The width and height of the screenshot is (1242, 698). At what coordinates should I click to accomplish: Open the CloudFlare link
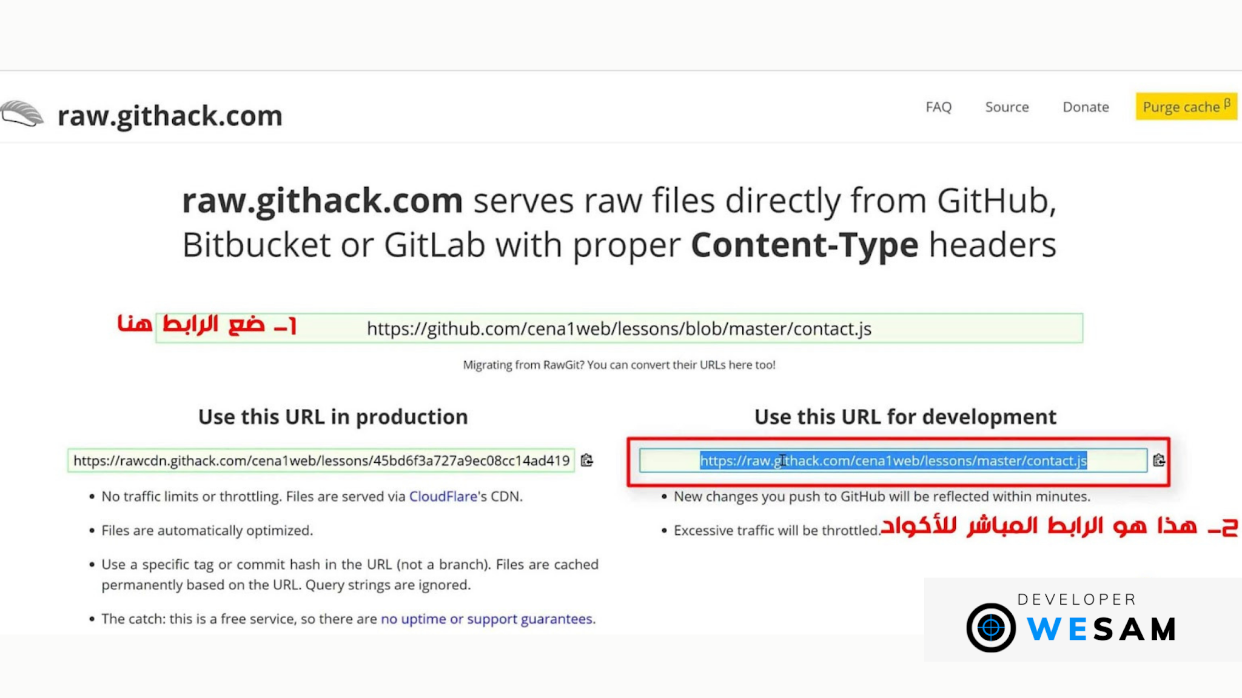point(443,496)
